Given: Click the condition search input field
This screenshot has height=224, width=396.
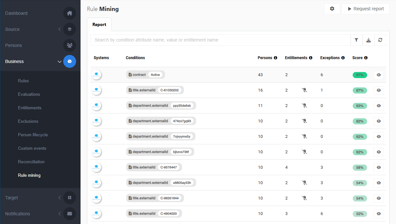Looking at the screenshot, I should (x=220, y=40).
